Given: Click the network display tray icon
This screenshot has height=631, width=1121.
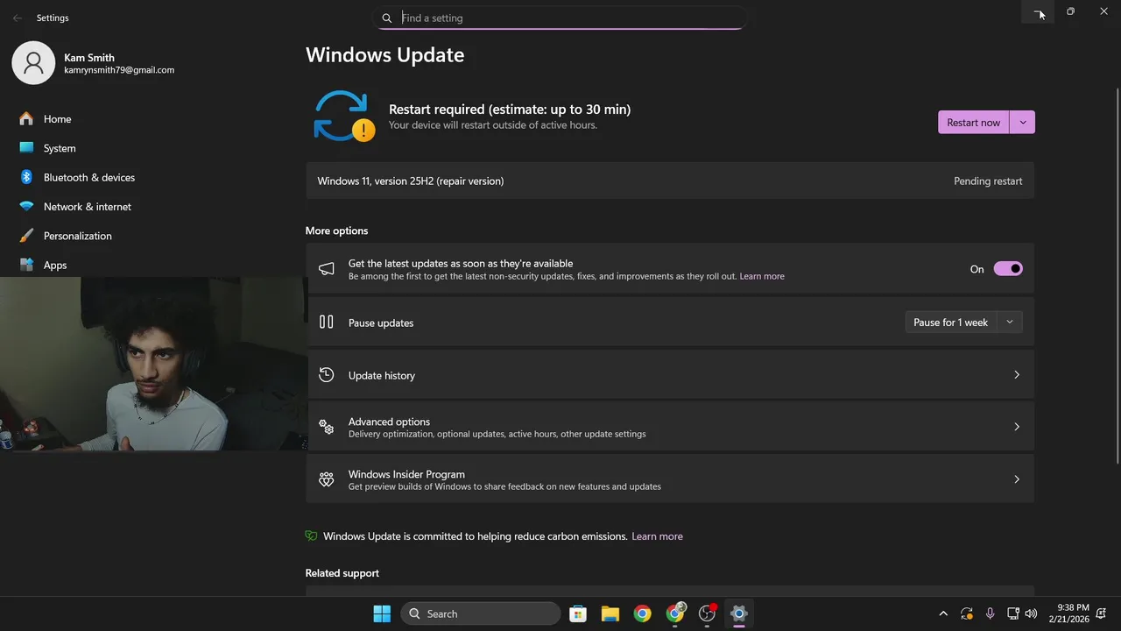Looking at the screenshot, I should [1013, 613].
